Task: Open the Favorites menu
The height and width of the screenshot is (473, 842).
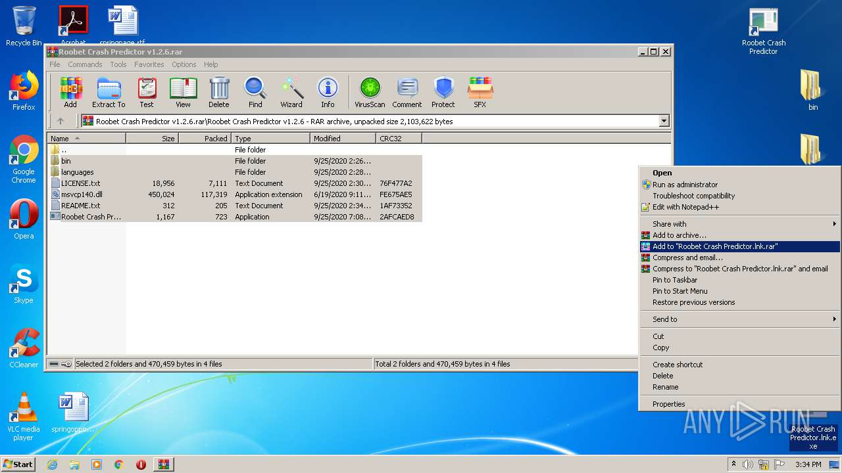Action: click(149, 64)
